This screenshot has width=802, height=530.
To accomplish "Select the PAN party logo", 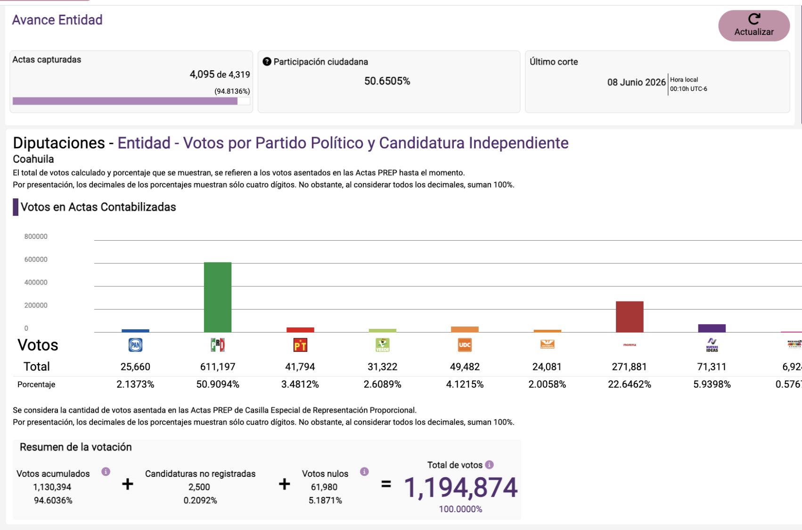I will coord(135,345).
